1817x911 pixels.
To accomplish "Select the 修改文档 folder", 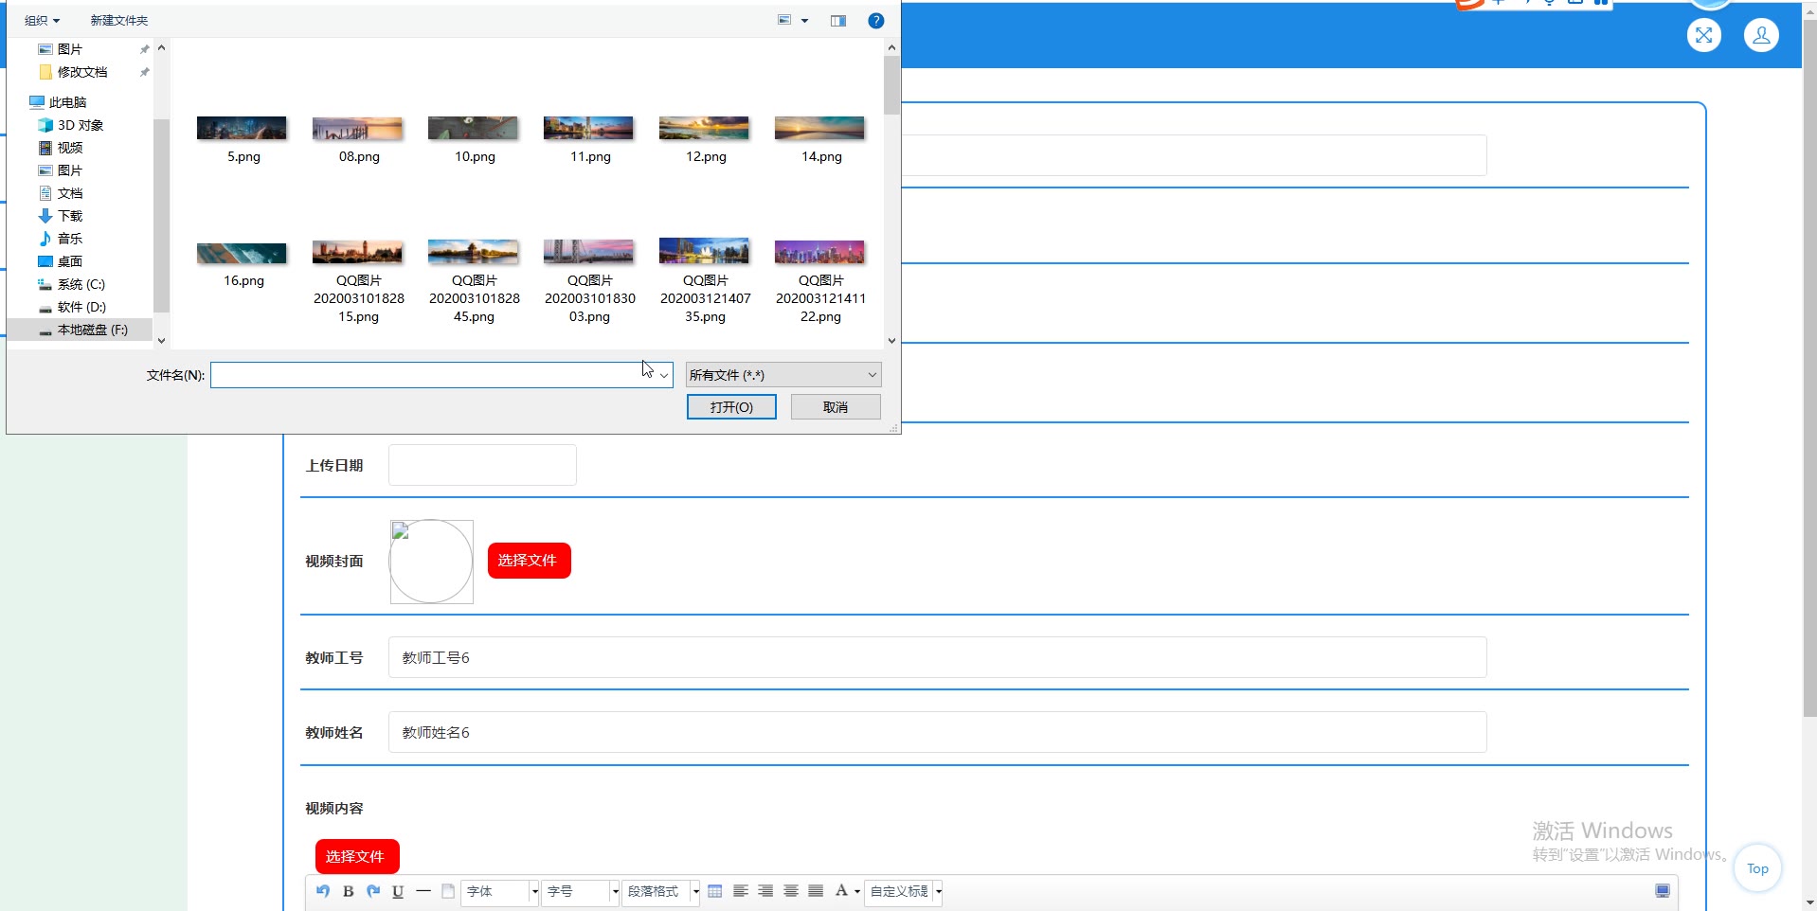I will click(81, 72).
